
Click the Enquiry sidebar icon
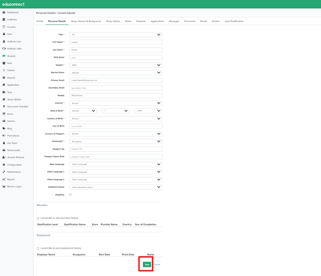pyautogui.click(x=4, y=78)
